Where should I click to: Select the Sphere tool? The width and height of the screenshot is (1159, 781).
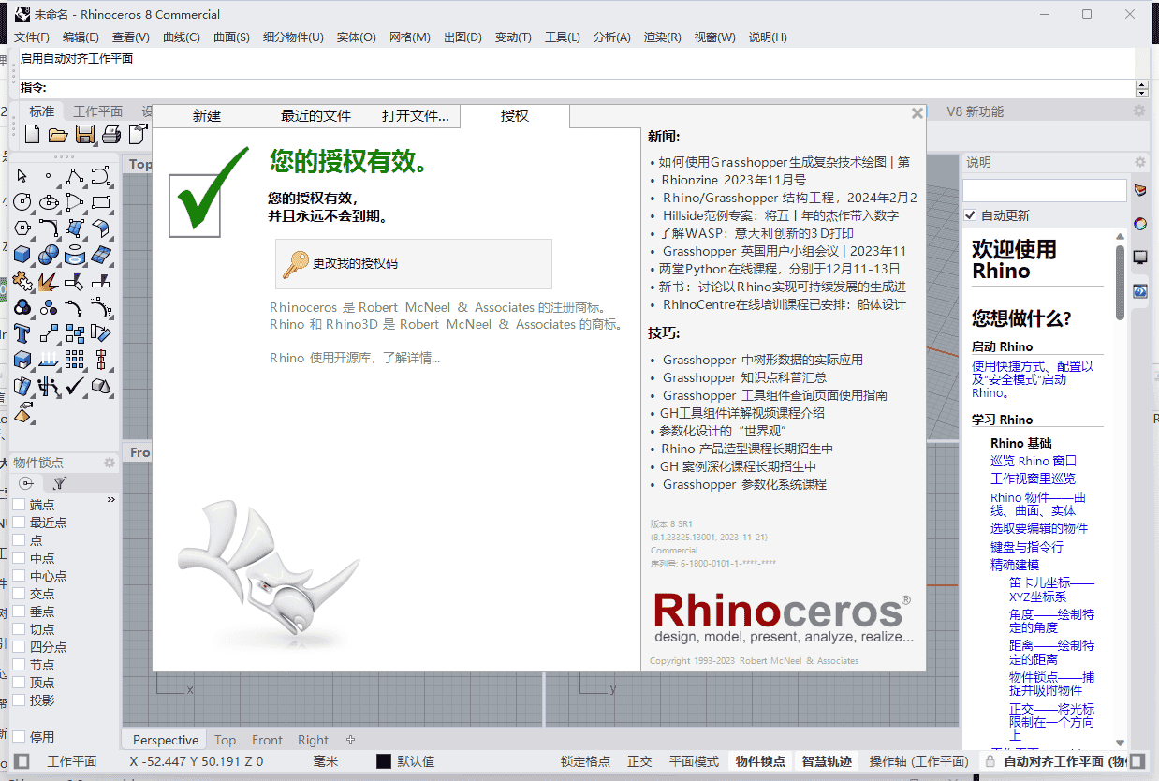[x=48, y=254]
